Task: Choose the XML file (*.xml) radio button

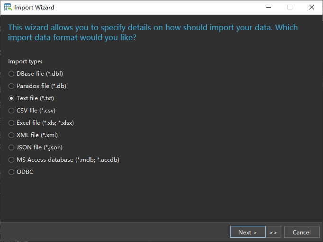Action: click(x=11, y=135)
